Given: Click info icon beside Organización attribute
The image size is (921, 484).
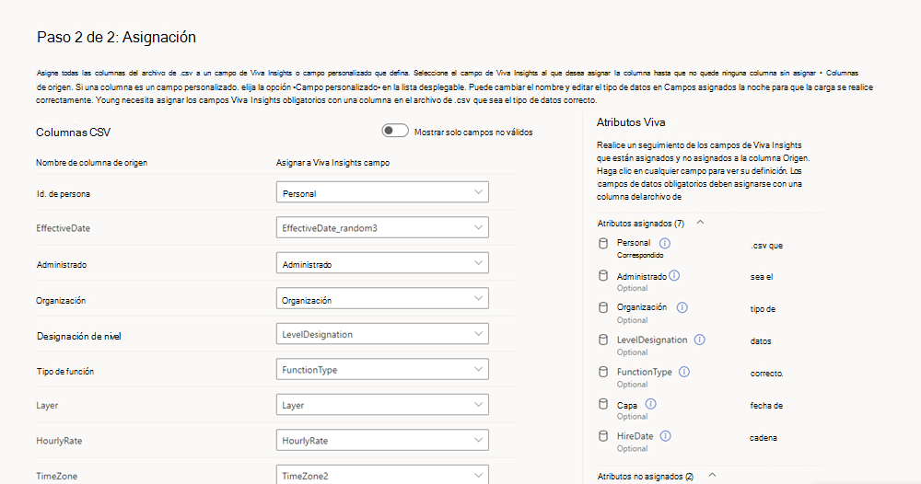Looking at the screenshot, I should point(682,307).
